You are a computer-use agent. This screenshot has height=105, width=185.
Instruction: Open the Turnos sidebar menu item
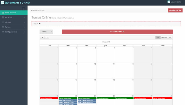[14, 27]
